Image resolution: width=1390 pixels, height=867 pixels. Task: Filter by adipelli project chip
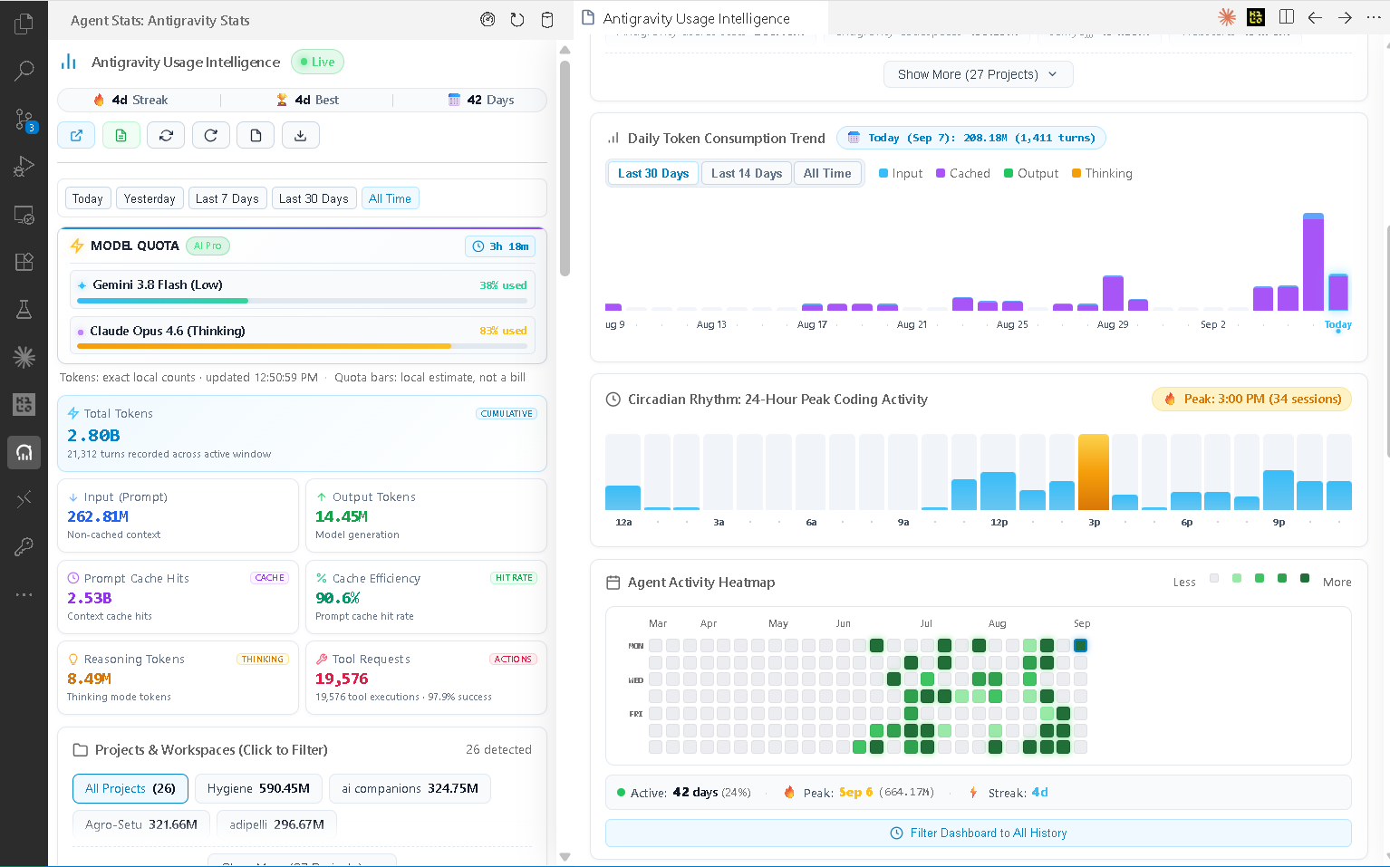pos(276,824)
